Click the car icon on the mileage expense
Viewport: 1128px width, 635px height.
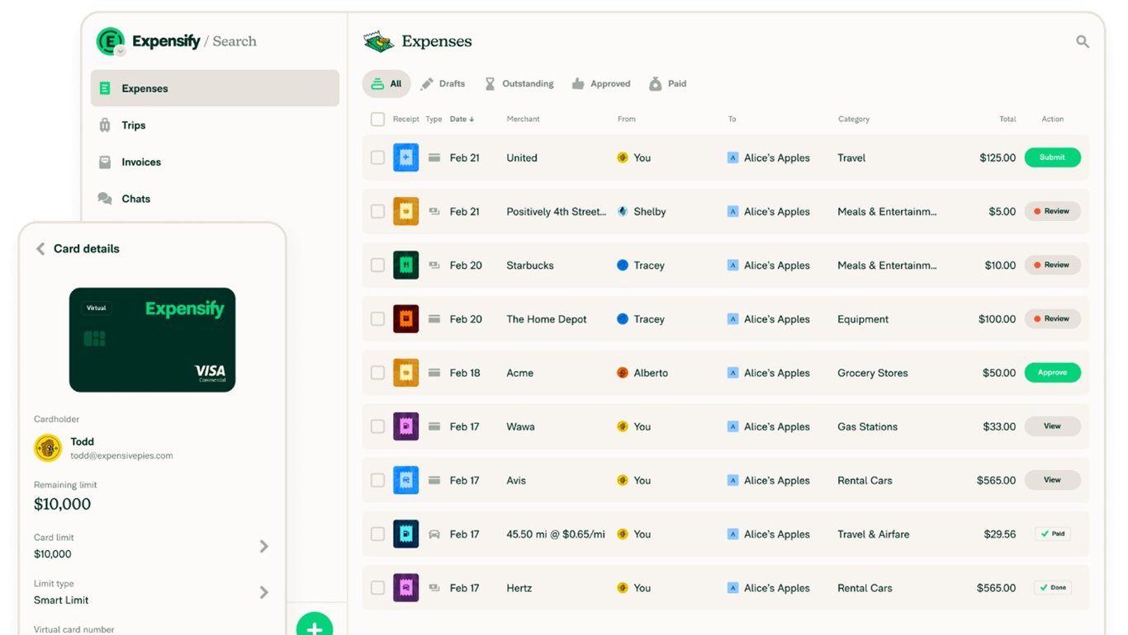coord(434,534)
